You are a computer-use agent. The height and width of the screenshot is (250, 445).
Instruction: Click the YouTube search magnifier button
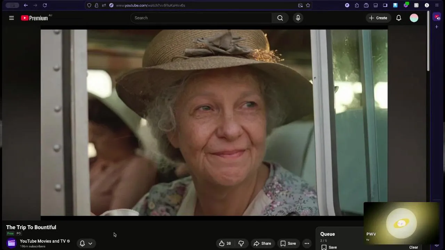pos(280,18)
